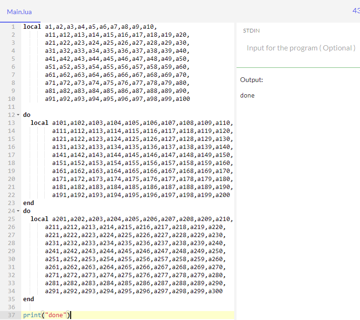Click the 'STDIN' label
Image resolution: width=360 pixels, height=320 pixels.
click(x=252, y=31)
